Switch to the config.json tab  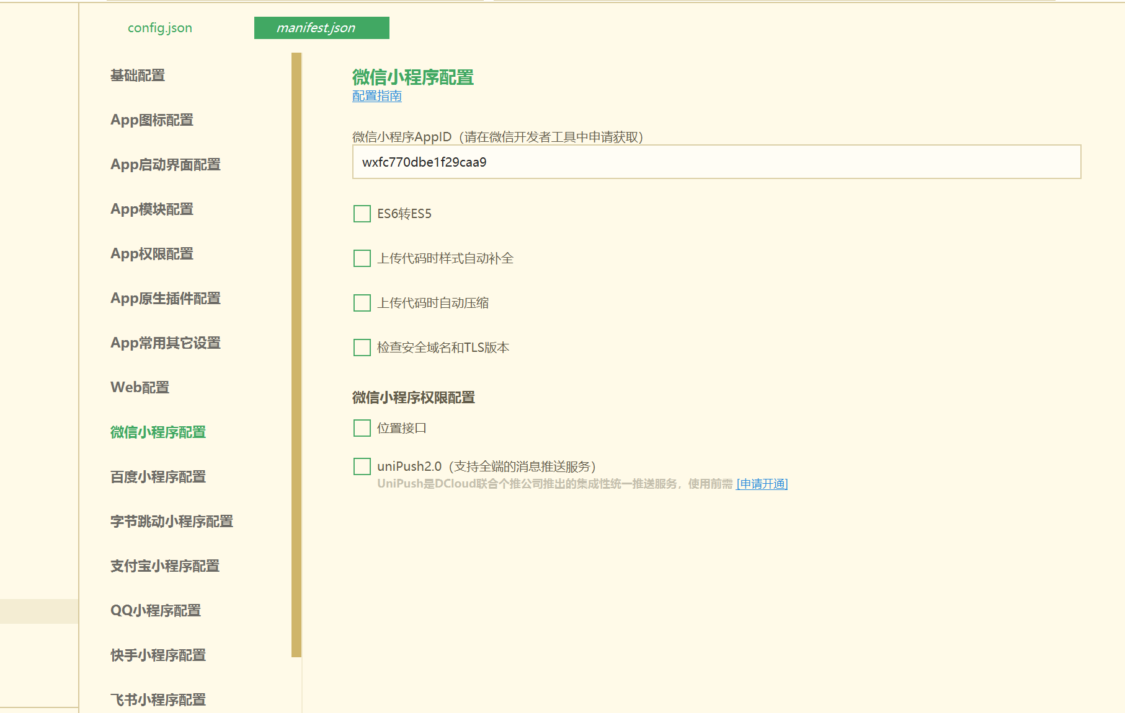pyautogui.click(x=159, y=28)
